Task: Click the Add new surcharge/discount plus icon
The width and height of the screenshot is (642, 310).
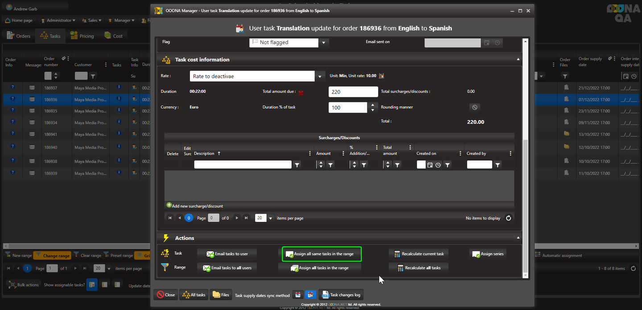Action: click(169, 205)
